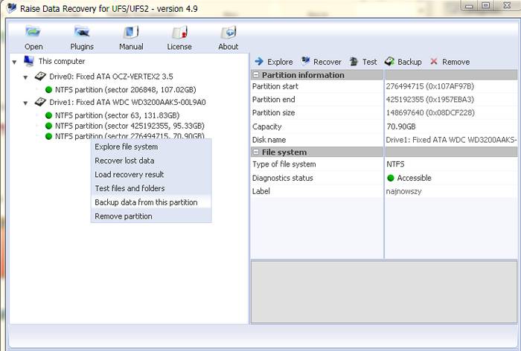Viewport: 521px width, 351px height.
Task: Collapse the This computer tree node
Action: coord(14,62)
